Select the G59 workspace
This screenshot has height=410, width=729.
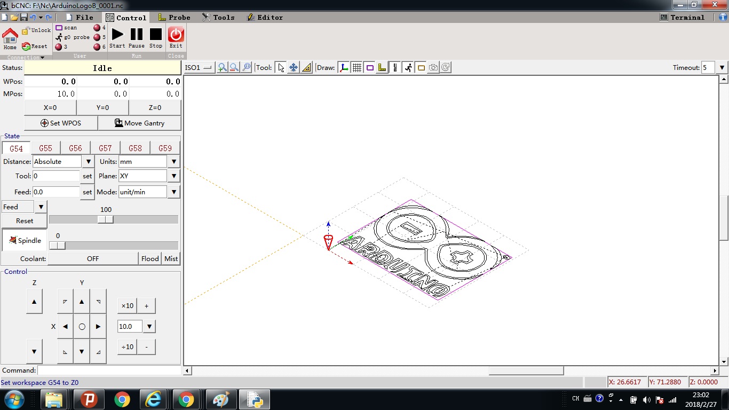tap(165, 148)
